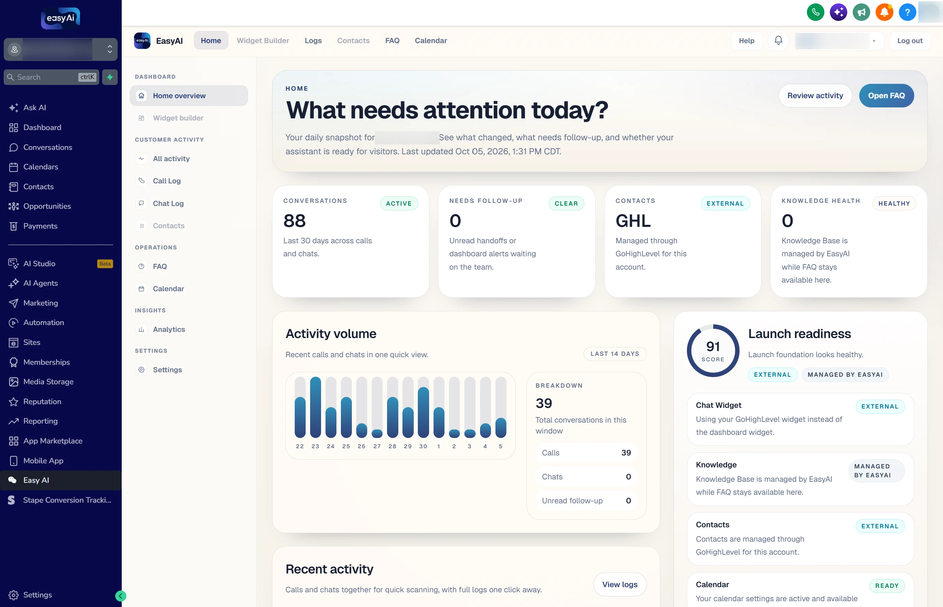Open the orange notifications bell icon

pos(884,12)
